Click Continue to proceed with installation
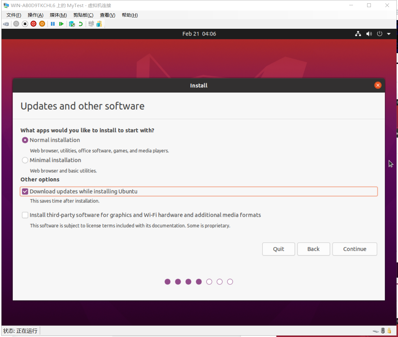The width and height of the screenshot is (398, 337). tap(355, 249)
